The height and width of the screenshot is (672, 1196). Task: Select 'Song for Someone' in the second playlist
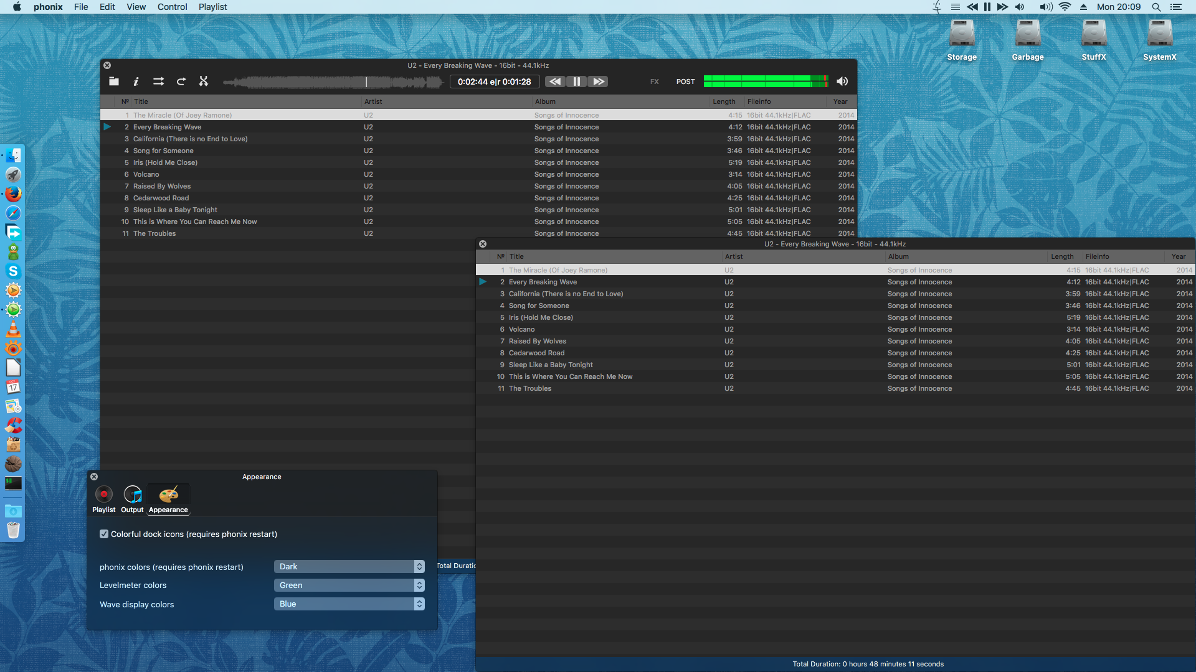coord(835,306)
